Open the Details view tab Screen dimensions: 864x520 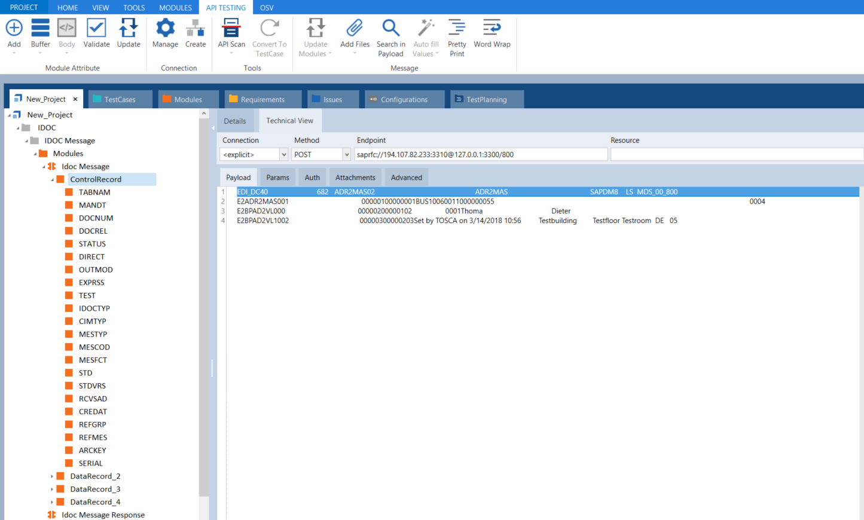point(234,121)
